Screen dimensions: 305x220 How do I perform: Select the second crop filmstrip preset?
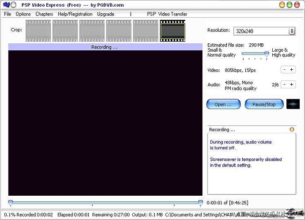pos(65,31)
